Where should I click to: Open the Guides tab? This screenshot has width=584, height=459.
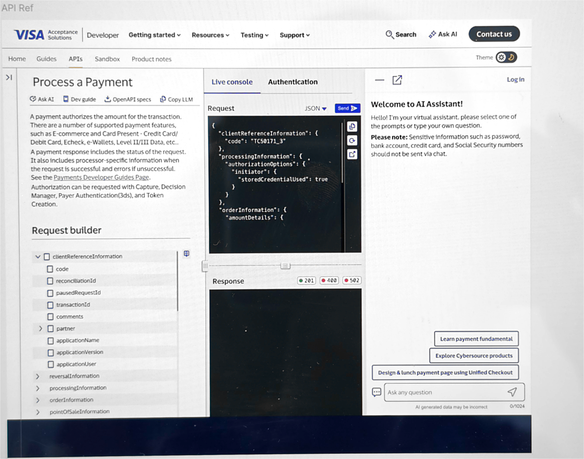46,59
